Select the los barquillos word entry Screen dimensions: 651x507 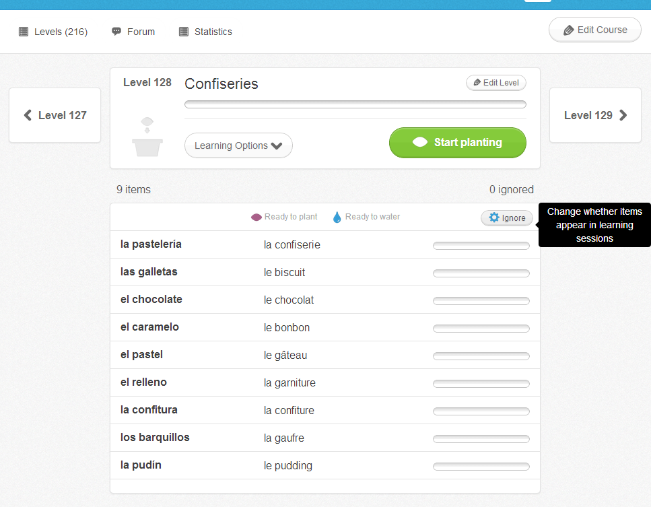click(x=155, y=438)
